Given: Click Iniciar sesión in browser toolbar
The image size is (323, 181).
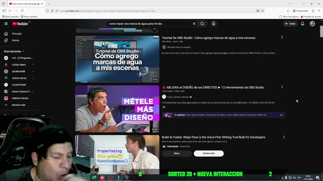Looking at the screenshot, I should [301, 11].
